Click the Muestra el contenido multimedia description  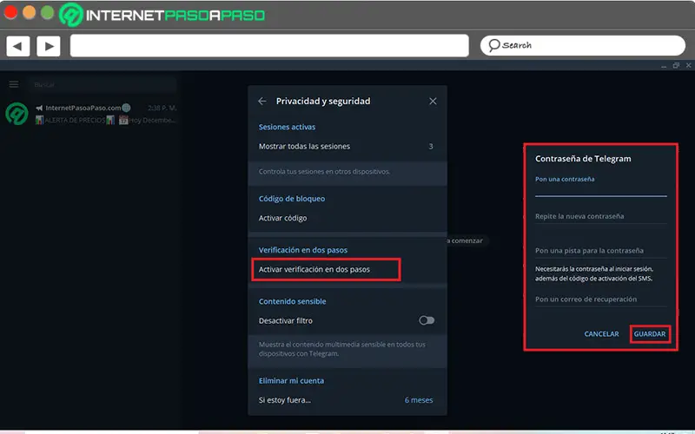click(342, 349)
